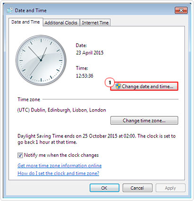Click the Change time zone button
194x201 pixels.
click(144, 121)
